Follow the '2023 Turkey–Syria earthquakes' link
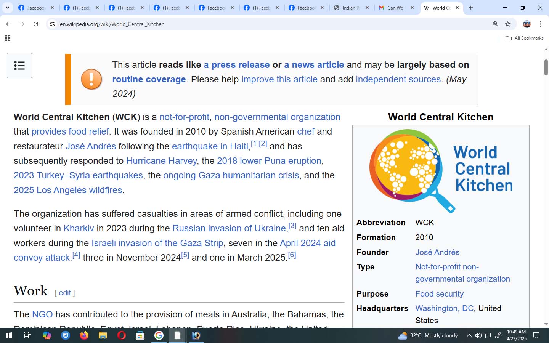 click(78, 175)
